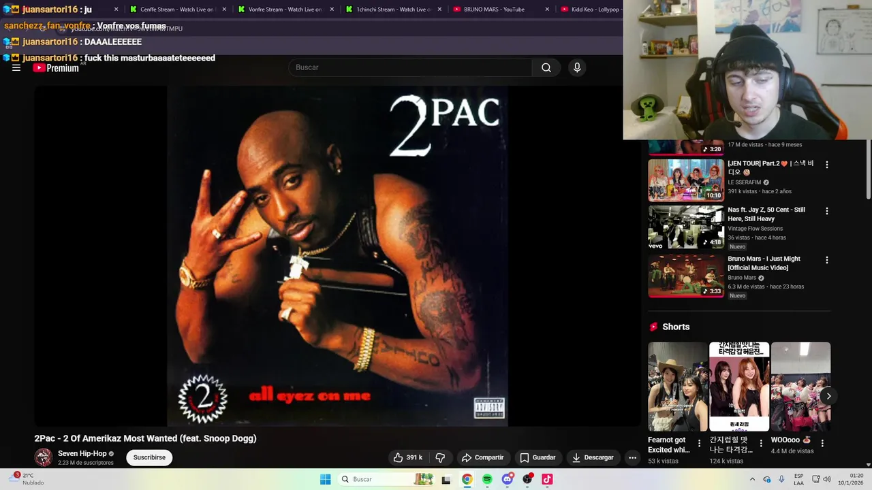Open Bruno Mars I Just Might thumbnail
The height and width of the screenshot is (490, 872).
pyautogui.click(x=685, y=276)
